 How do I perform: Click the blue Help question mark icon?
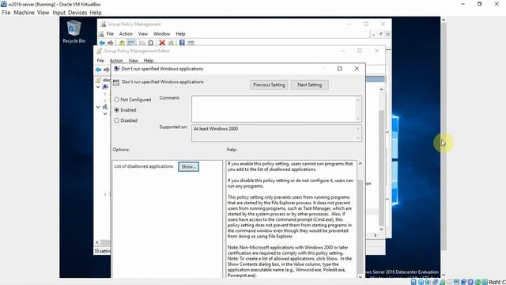[x=182, y=43]
